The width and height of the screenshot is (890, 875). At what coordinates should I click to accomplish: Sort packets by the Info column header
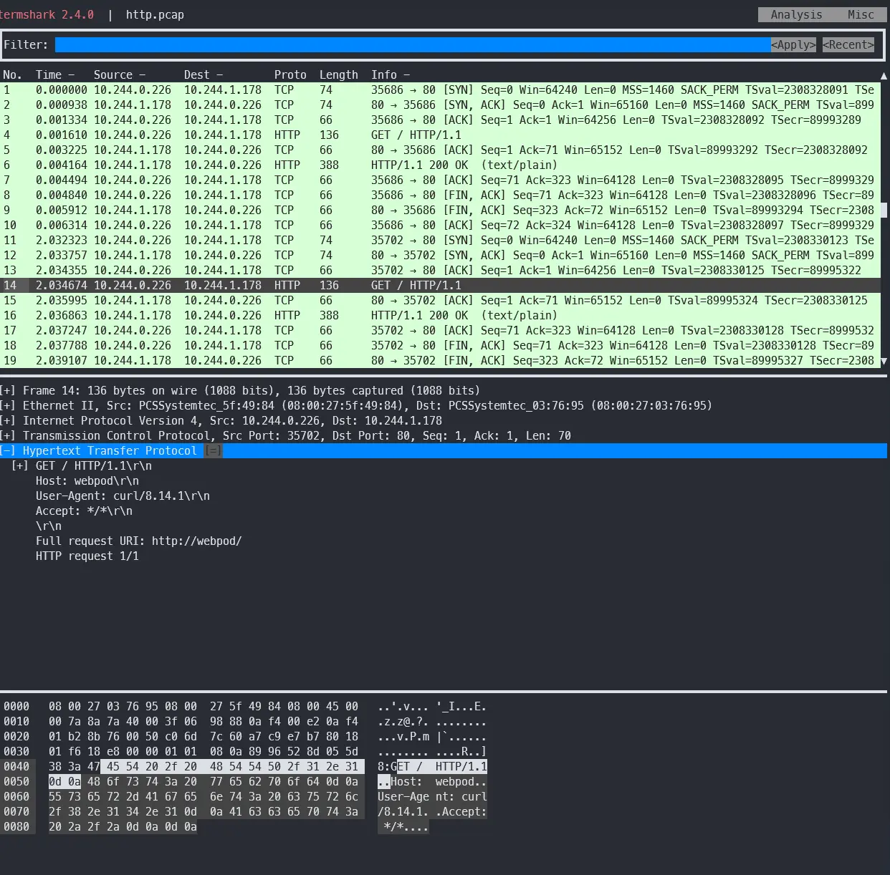[x=391, y=74]
